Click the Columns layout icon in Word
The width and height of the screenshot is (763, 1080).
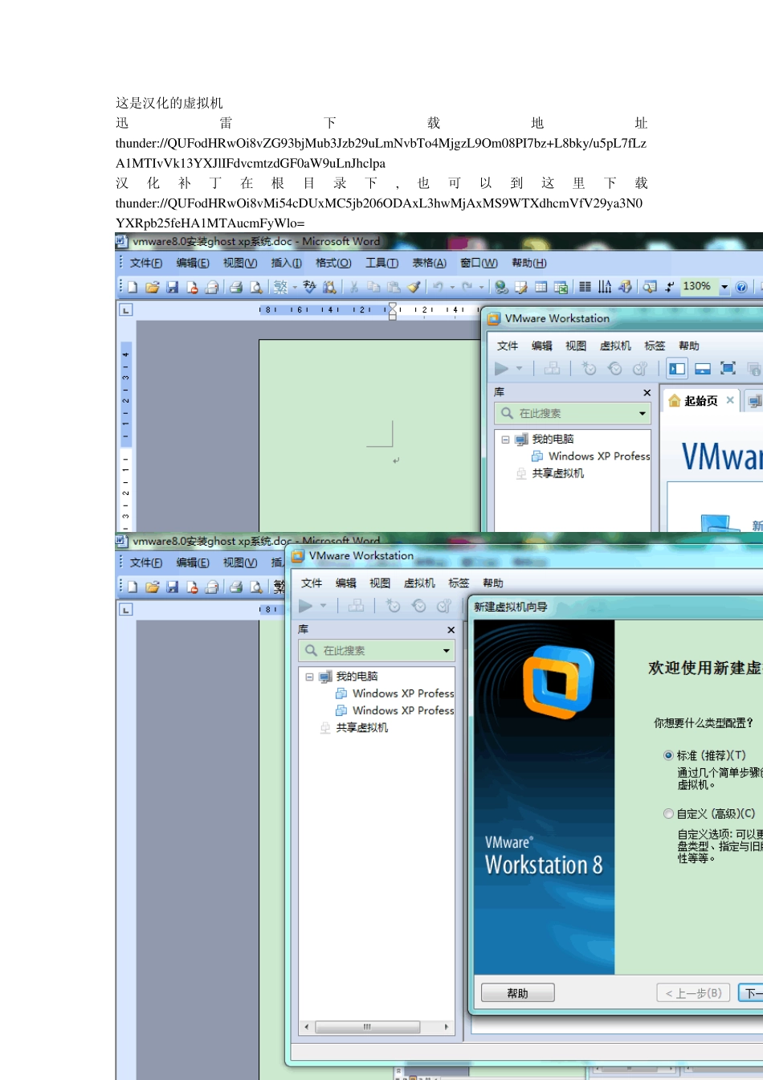pos(586,287)
